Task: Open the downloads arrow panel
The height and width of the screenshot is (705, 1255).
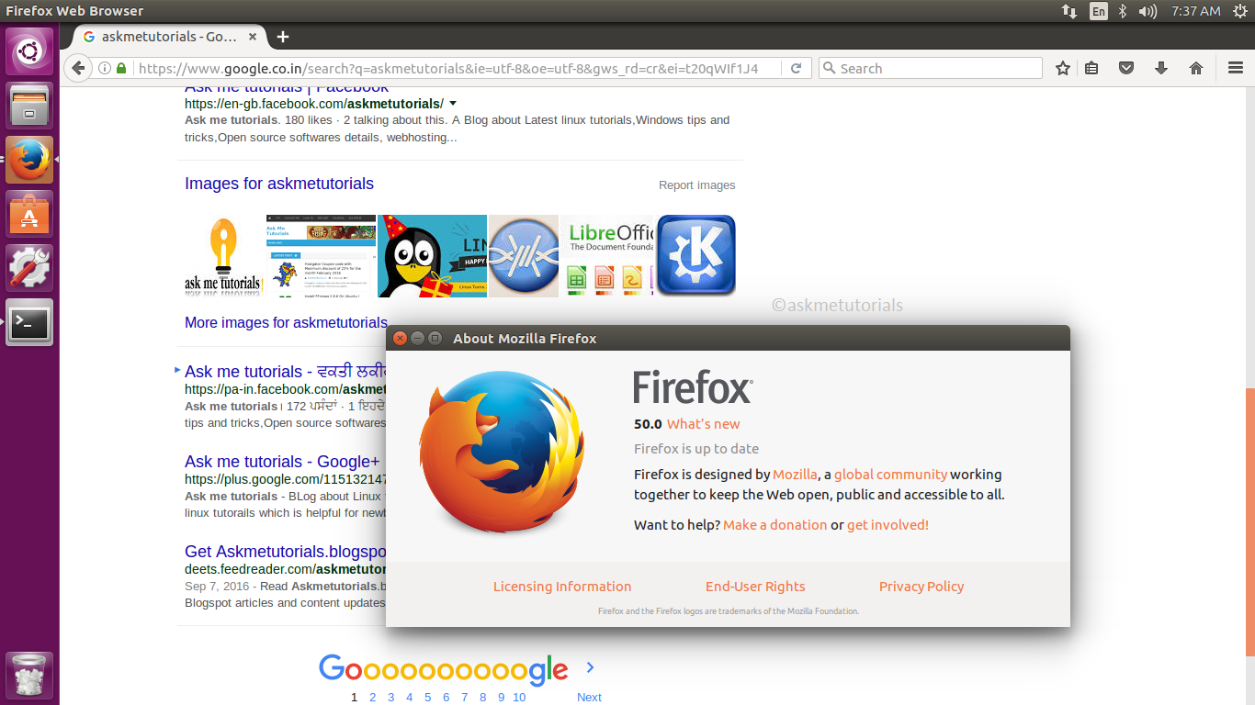Action: [x=1160, y=67]
